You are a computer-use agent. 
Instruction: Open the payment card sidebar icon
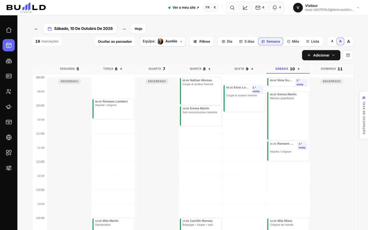pyautogui.click(x=9, y=122)
